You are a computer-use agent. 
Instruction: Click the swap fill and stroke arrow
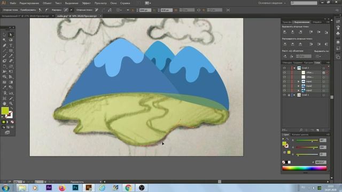(12, 108)
